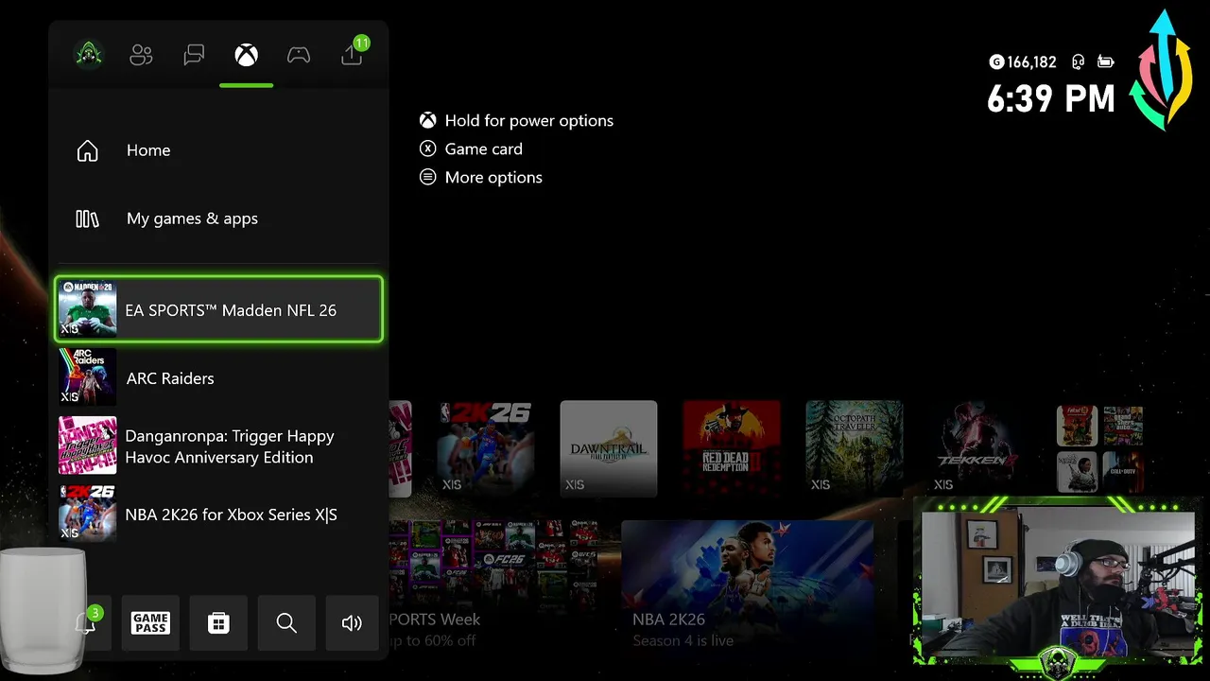Click the menu button icon beside More options
Image resolution: width=1210 pixels, height=681 pixels.
(x=428, y=177)
